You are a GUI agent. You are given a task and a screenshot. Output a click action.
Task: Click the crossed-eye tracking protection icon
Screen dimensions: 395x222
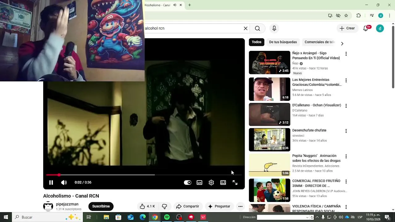[338, 15]
